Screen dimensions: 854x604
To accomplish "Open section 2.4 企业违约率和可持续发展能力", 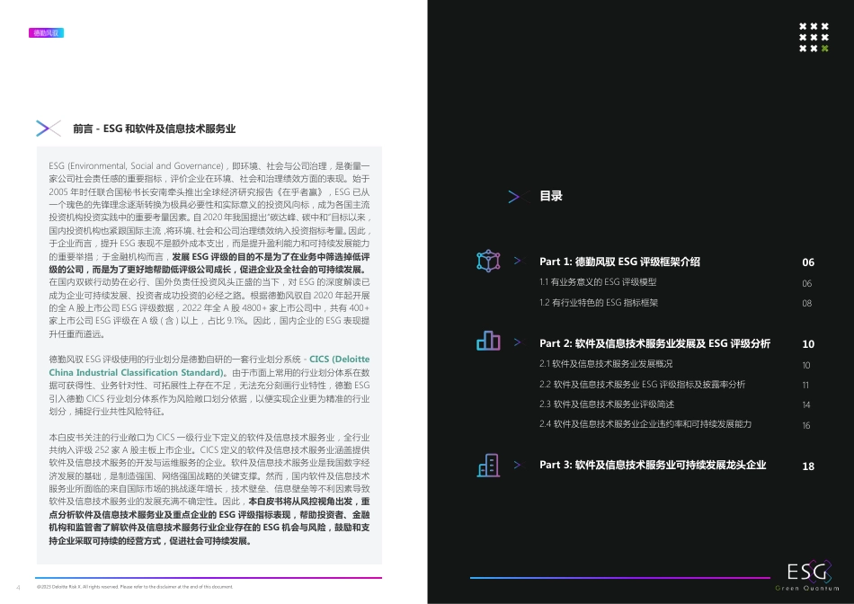I will tap(645, 424).
